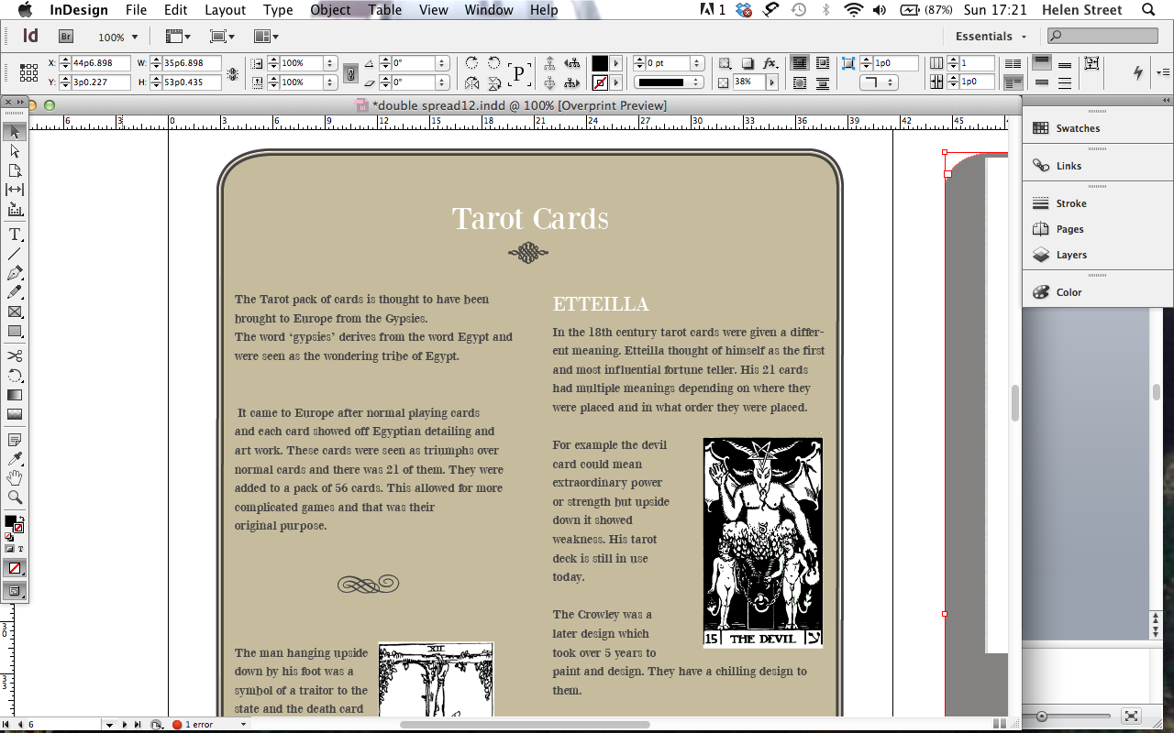
Task: Open the opacity 38% dropdown
Action: 771,81
